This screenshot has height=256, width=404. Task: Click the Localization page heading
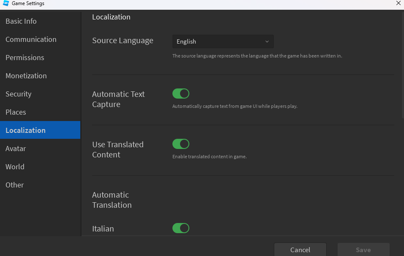pyautogui.click(x=111, y=17)
